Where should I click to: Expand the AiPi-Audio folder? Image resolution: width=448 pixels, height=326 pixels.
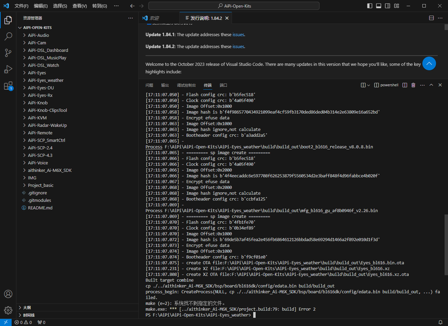coord(78,35)
